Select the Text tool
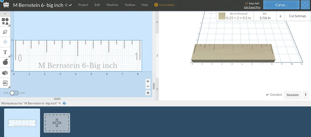 click(5, 52)
